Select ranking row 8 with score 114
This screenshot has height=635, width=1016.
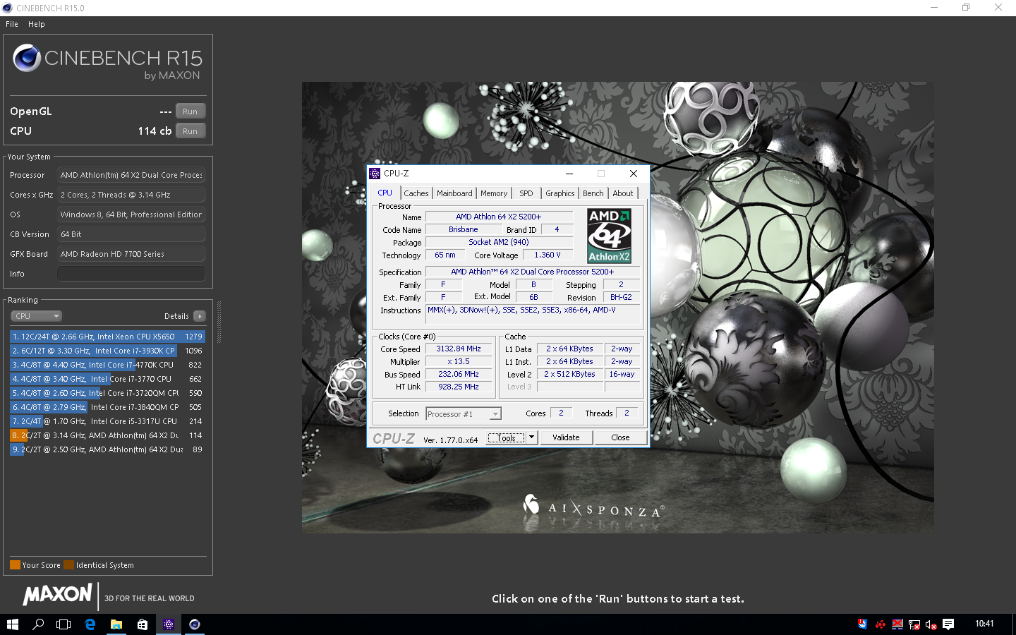[107, 435]
